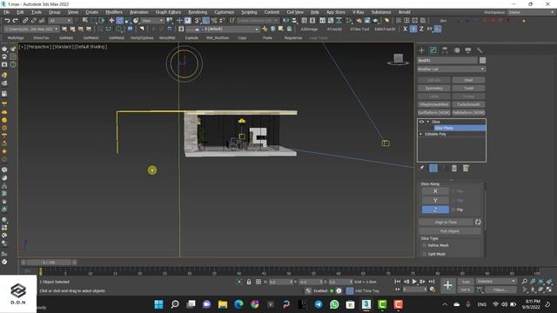Toggle Auto key mode button

pyautogui.click(x=466, y=282)
